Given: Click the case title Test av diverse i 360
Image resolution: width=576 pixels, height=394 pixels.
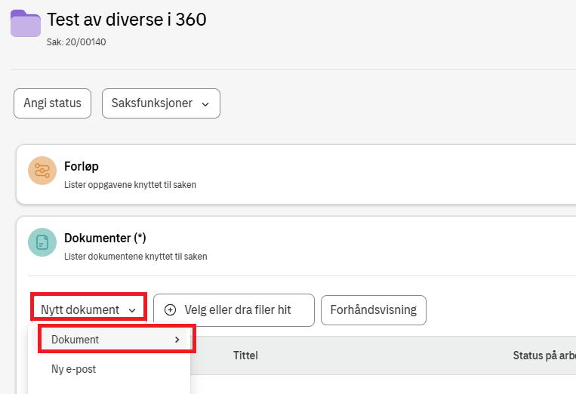Looking at the screenshot, I should point(126,20).
